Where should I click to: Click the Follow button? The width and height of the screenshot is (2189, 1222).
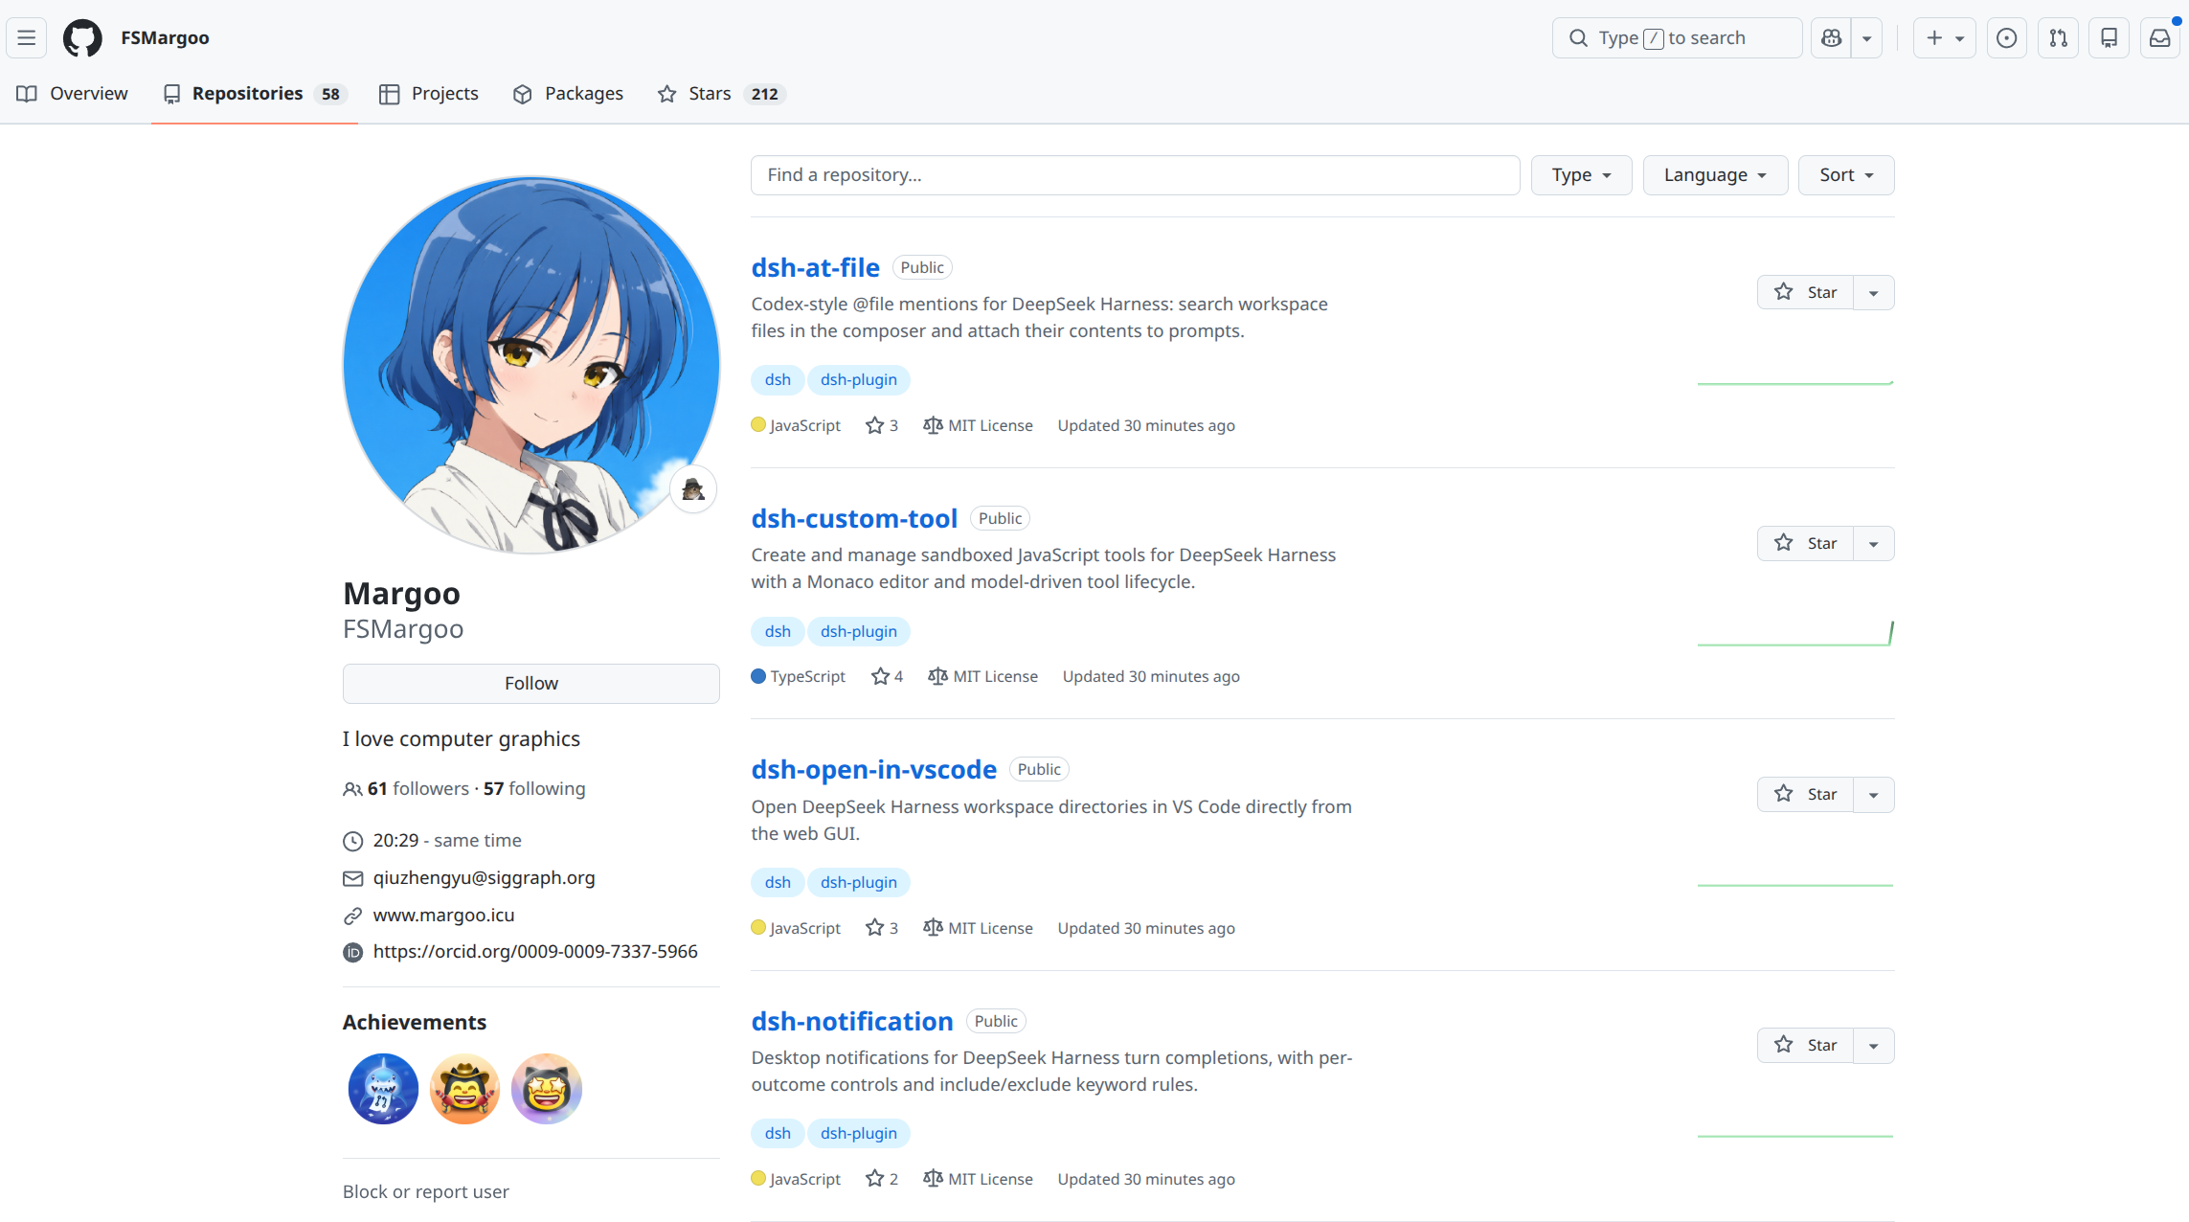531,684
